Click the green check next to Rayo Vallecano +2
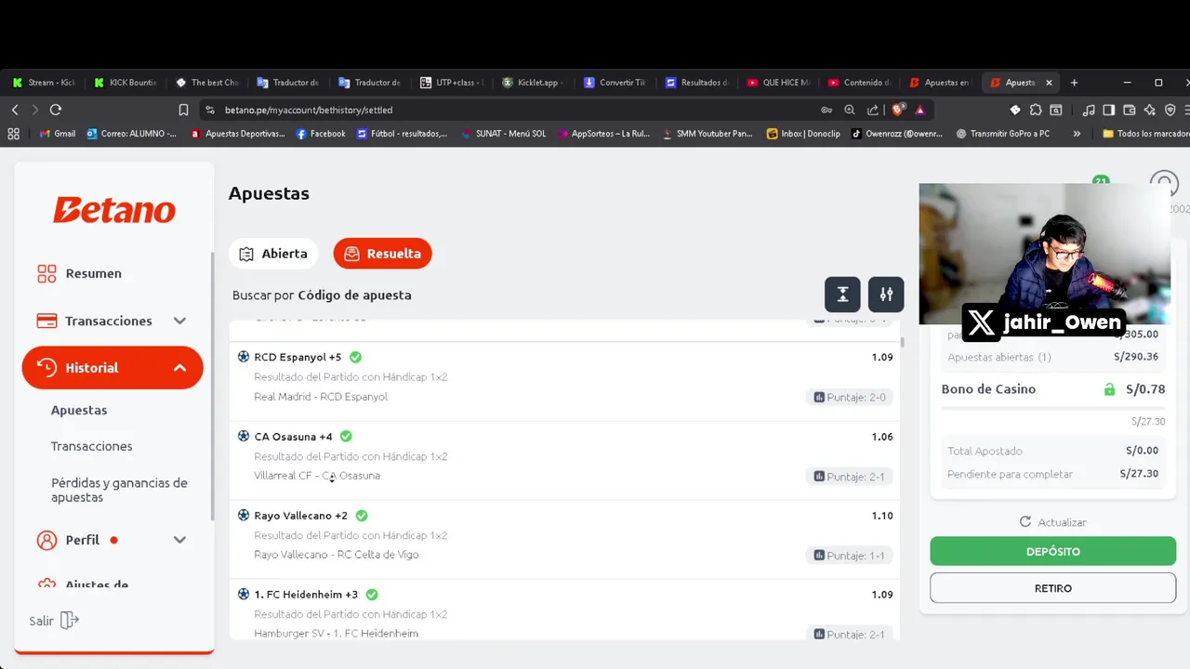The height and width of the screenshot is (669, 1190). [x=362, y=515]
